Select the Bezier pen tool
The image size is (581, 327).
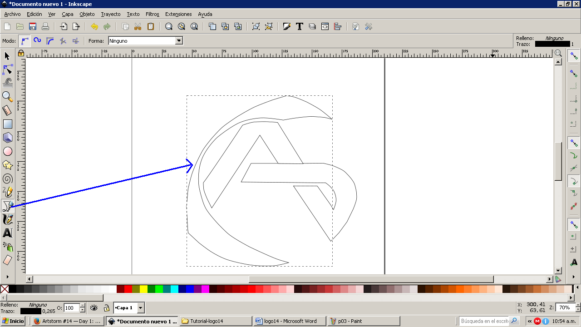(7, 206)
